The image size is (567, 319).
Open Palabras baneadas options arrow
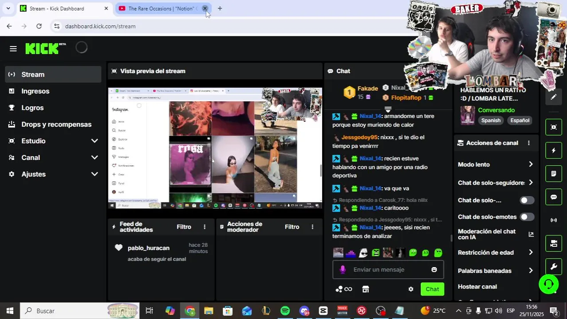pyautogui.click(x=531, y=271)
